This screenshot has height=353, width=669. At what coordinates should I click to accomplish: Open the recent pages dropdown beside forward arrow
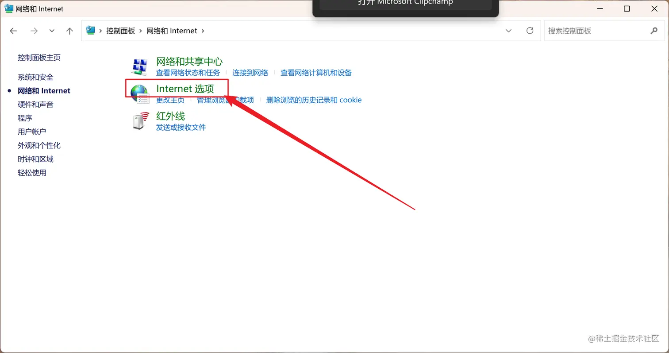[51, 31]
